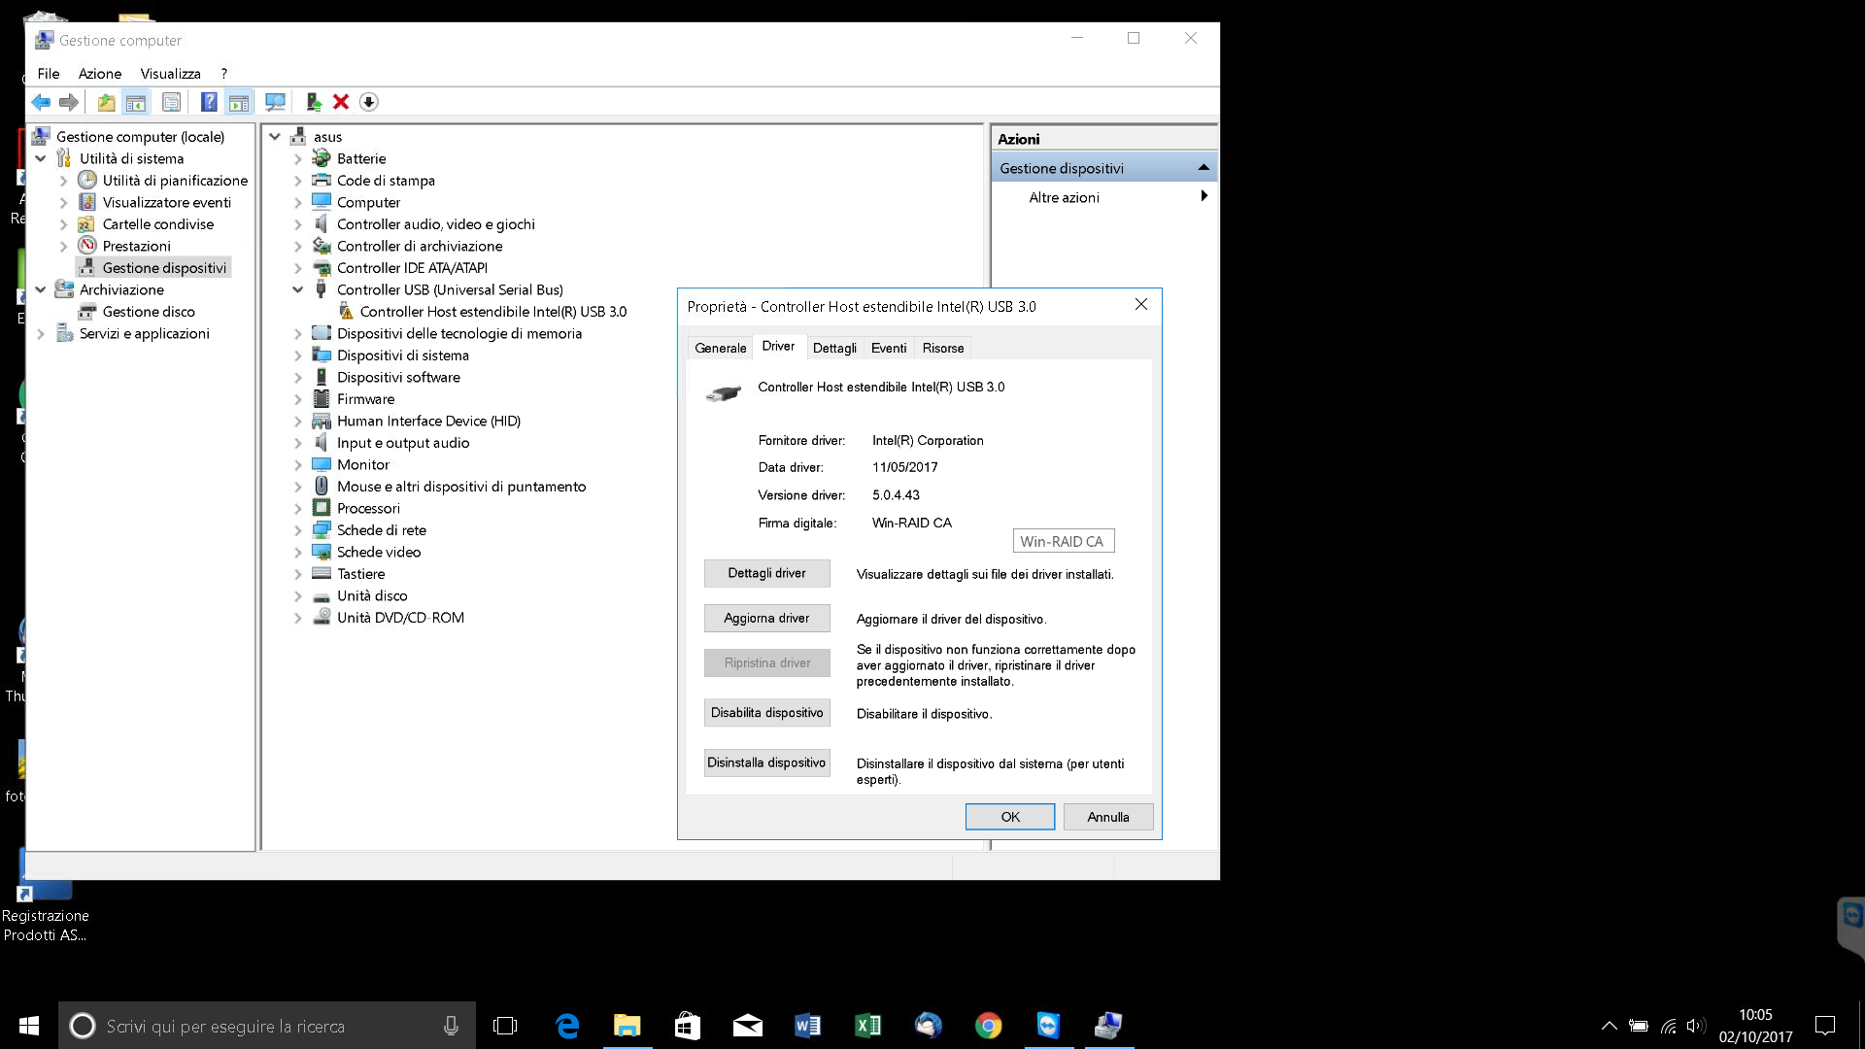Switch to the Eventi tab

[x=889, y=348]
